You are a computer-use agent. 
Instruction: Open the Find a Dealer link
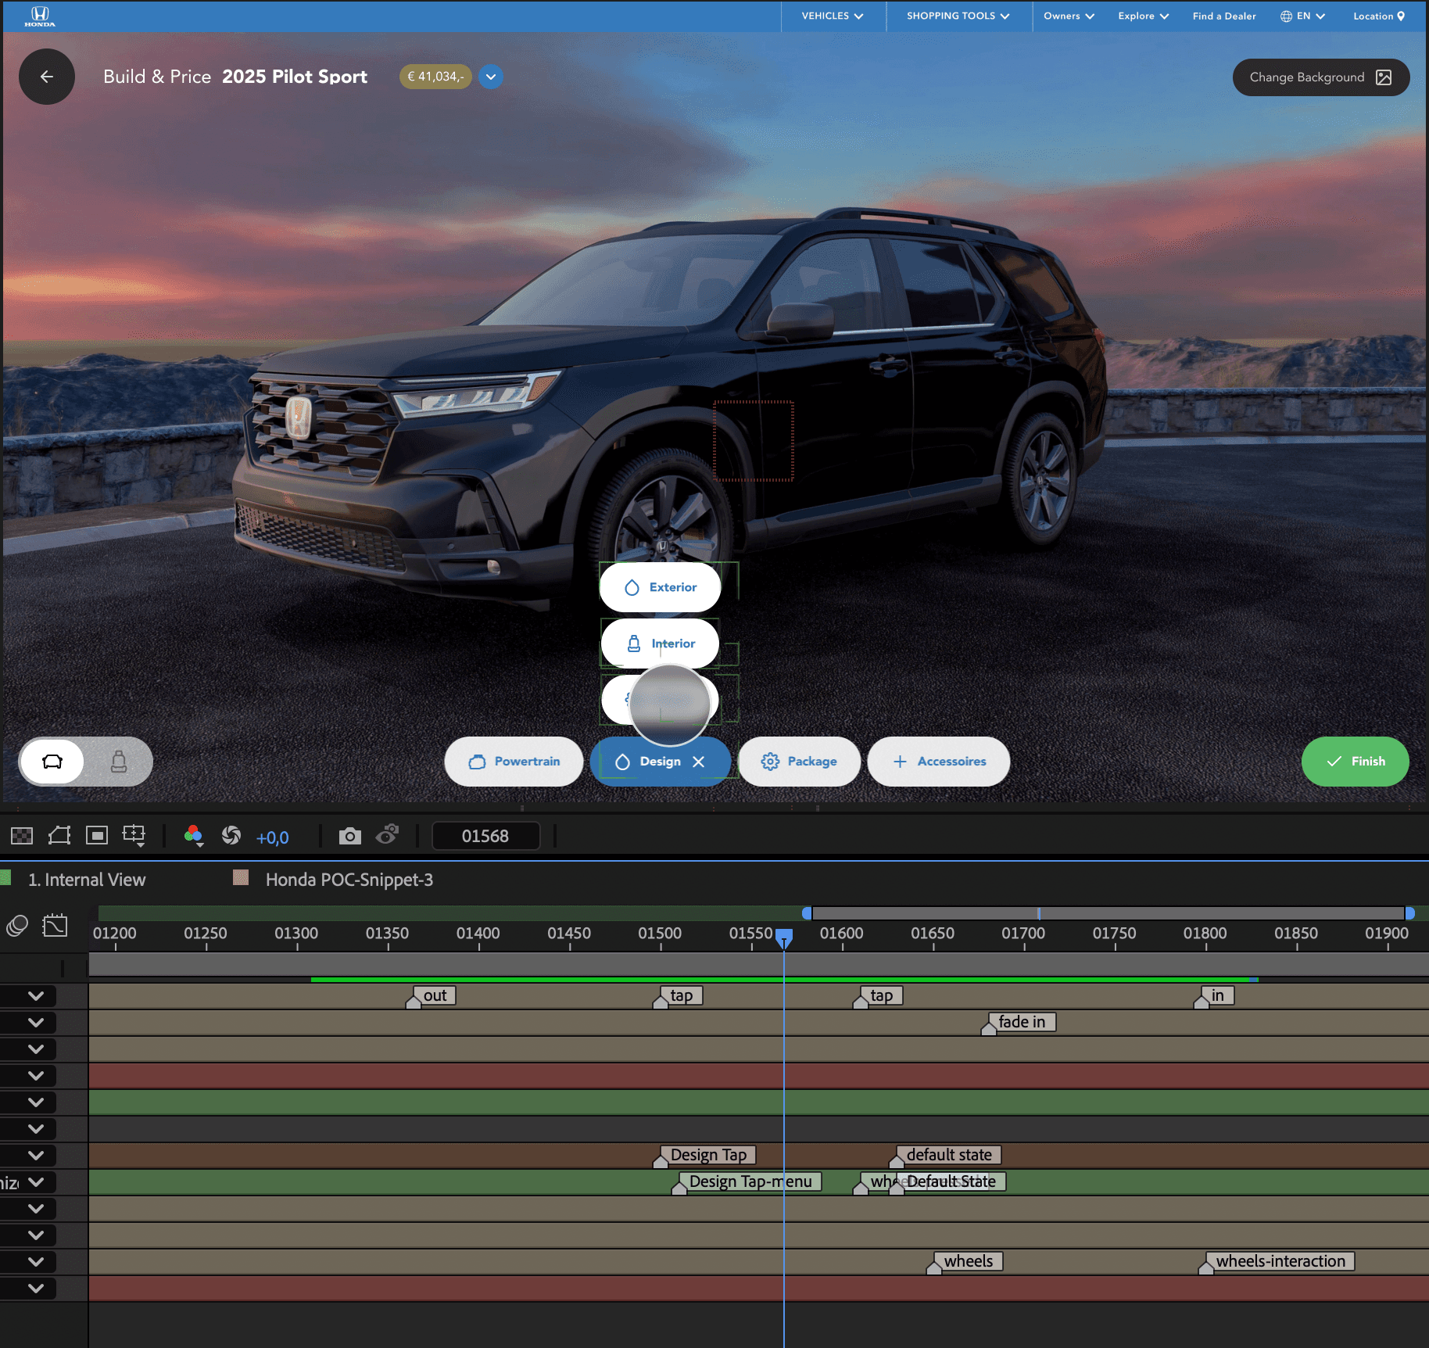coord(1224,16)
